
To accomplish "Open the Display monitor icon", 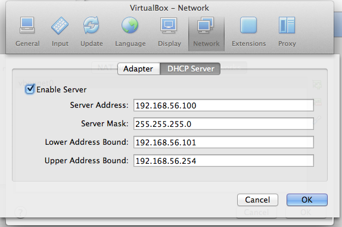I will 169,25.
